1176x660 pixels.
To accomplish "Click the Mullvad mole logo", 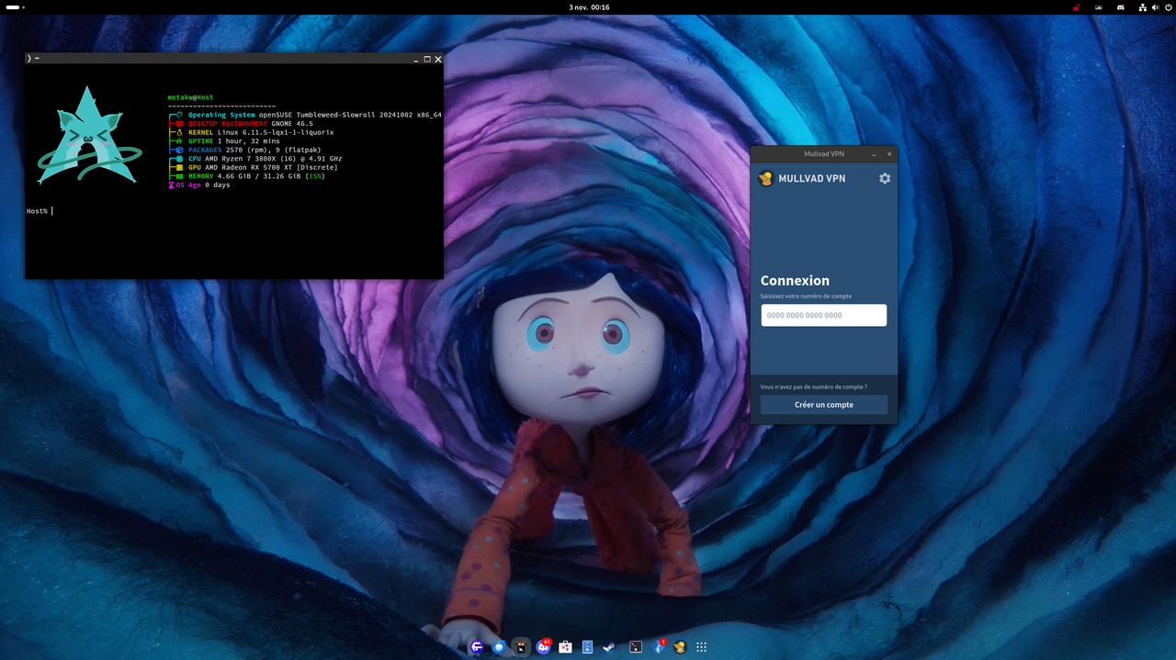I will coord(765,178).
